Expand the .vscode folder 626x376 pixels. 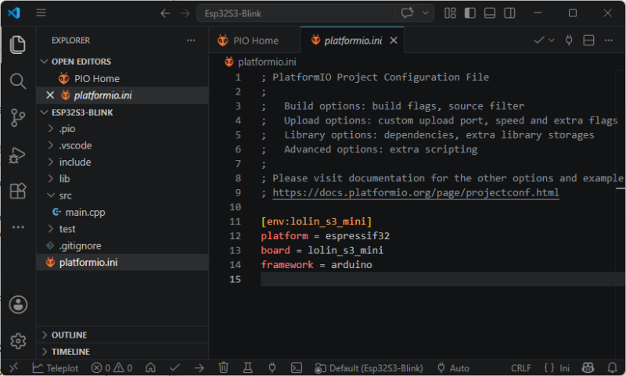122,145
